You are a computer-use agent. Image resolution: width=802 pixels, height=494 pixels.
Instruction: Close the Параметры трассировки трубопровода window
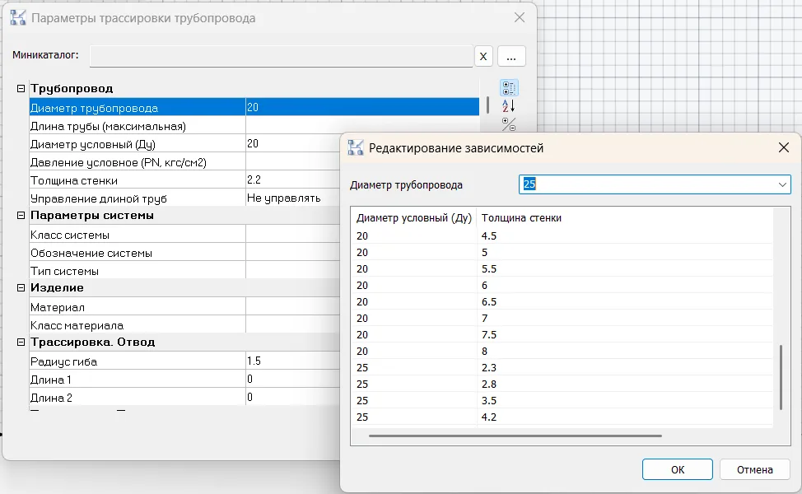(519, 17)
